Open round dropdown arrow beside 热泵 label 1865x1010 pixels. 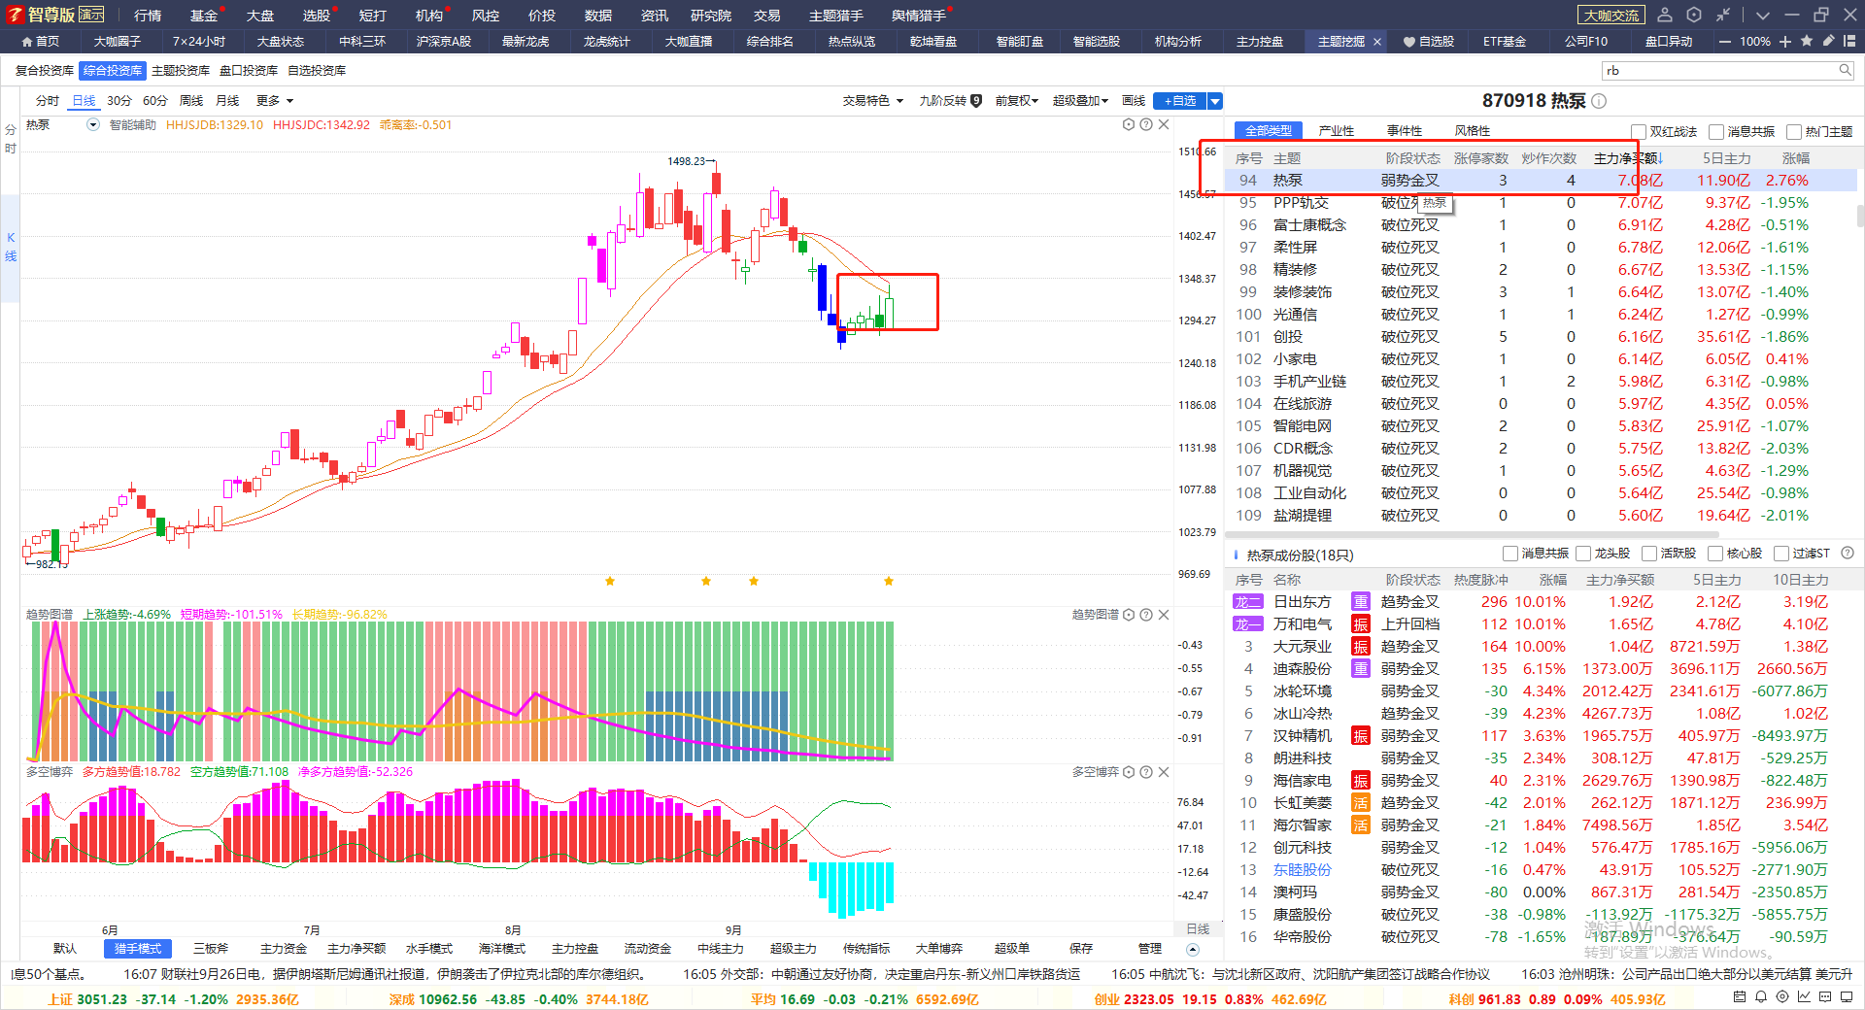93,124
